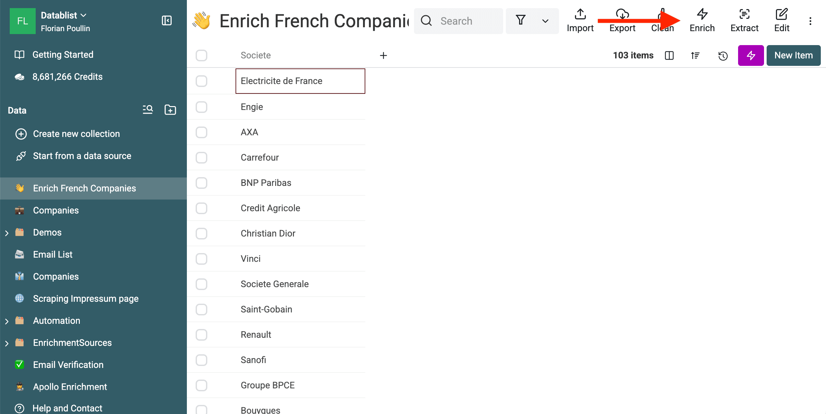Expand the Demos folder
The image size is (826, 414).
click(x=7, y=232)
